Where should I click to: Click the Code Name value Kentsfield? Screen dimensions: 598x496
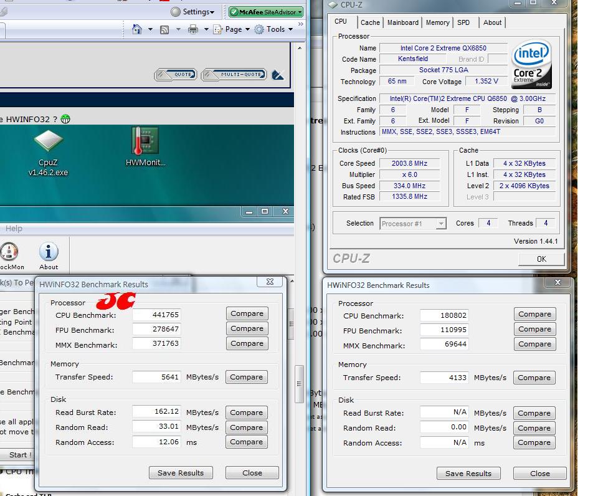point(412,59)
